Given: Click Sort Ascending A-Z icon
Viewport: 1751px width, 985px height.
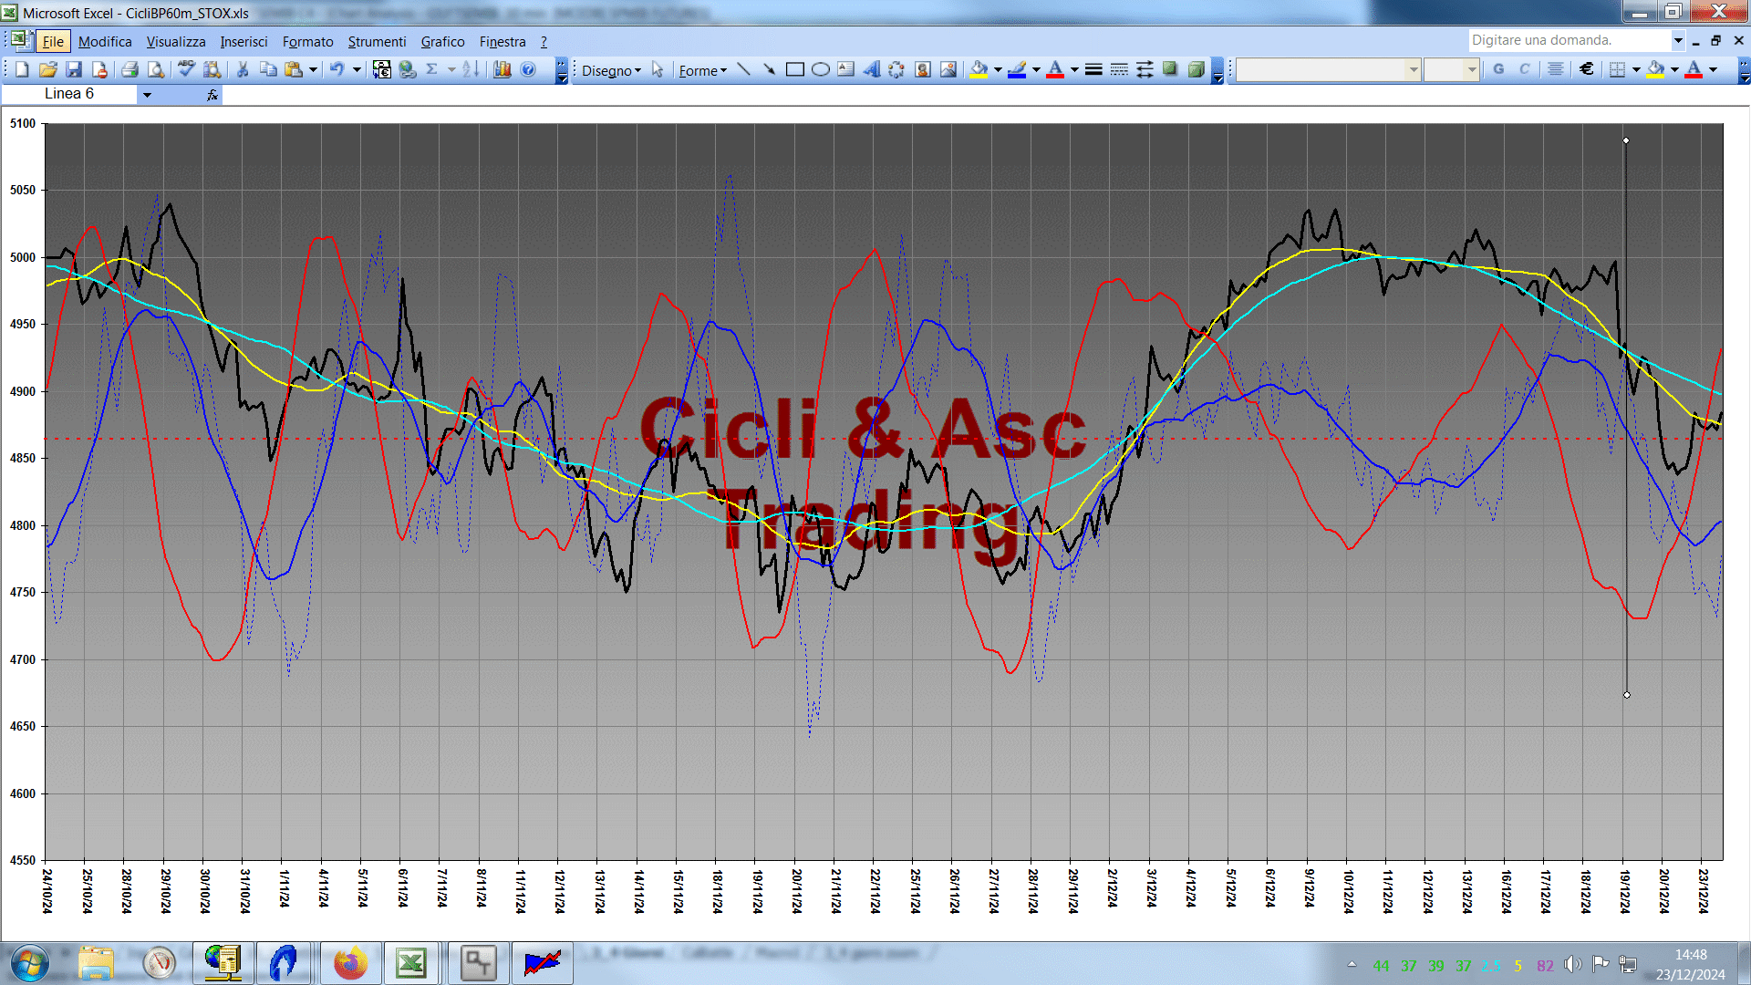Looking at the screenshot, I should point(470,69).
